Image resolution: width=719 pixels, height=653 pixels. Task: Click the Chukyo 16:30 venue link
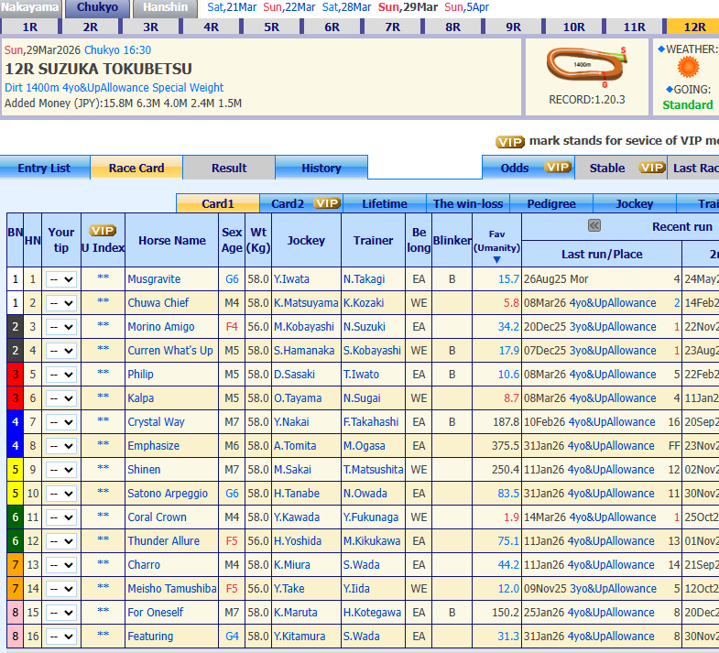tap(117, 50)
